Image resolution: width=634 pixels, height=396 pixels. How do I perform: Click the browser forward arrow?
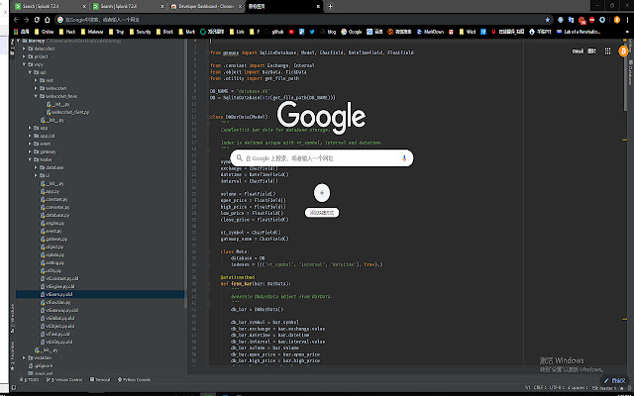pos(27,20)
